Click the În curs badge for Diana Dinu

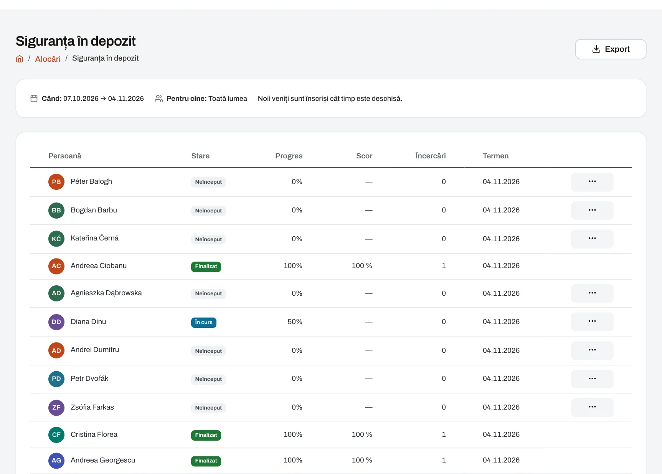coord(204,323)
